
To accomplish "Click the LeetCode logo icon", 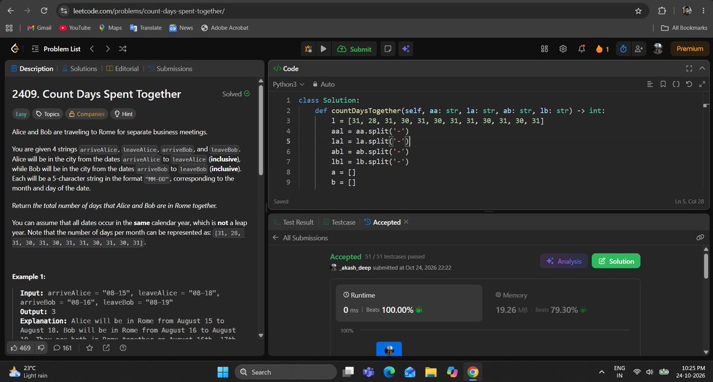I will [x=15, y=49].
